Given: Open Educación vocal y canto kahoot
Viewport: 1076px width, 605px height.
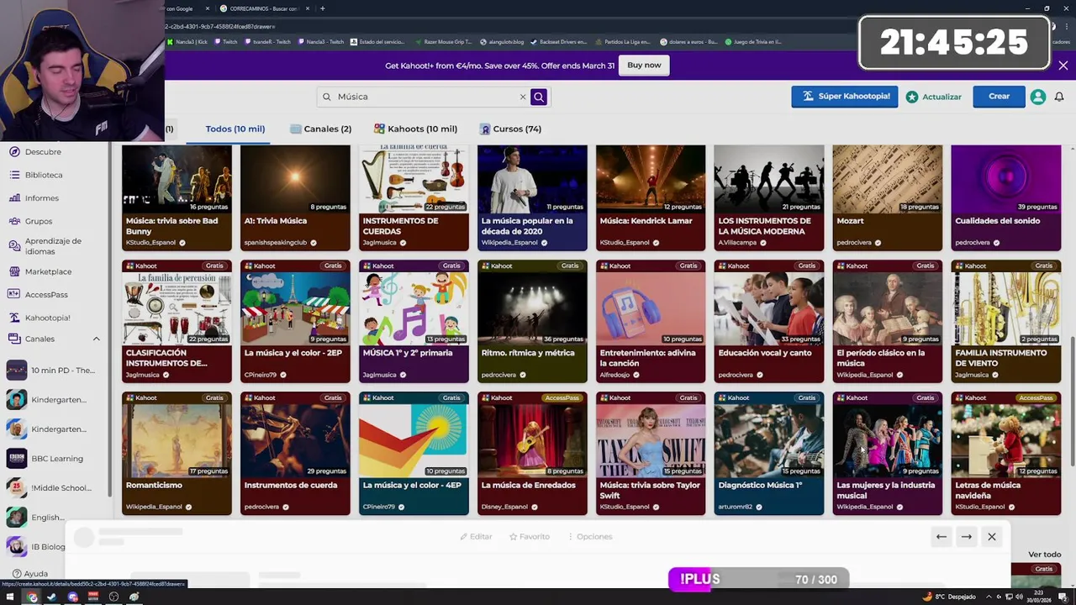Looking at the screenshot, I should pyautogui.click(x=769, y=321).
